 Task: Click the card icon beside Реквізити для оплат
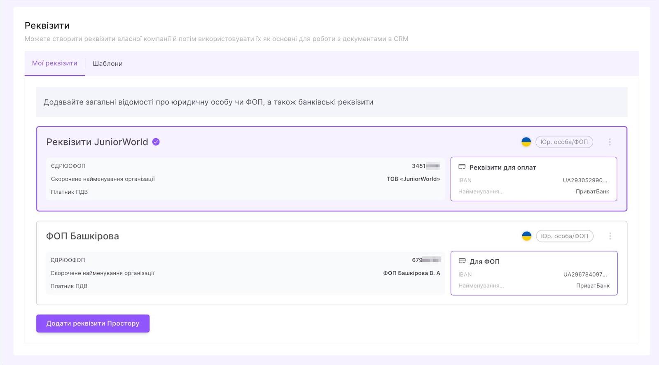(x=462, y=167)
